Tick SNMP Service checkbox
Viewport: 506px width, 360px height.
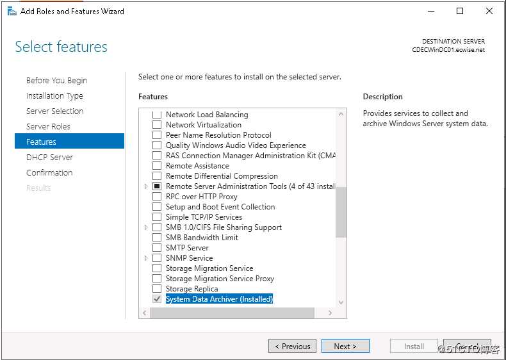(x=157, y=258)
